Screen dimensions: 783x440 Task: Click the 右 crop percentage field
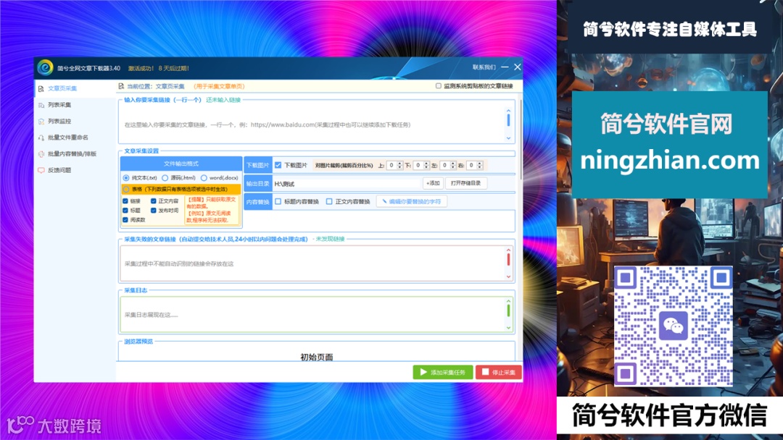coord(472,165)
